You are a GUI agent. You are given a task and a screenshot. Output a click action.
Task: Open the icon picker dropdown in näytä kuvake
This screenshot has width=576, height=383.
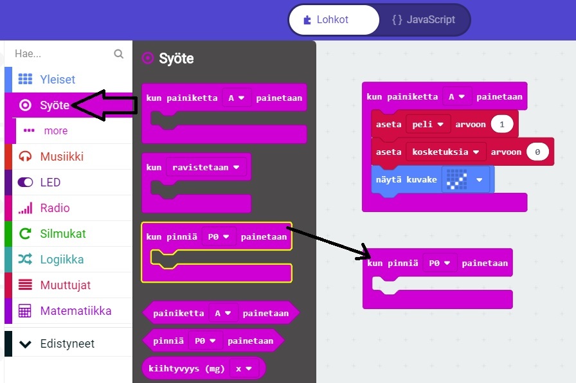(479, 180)
